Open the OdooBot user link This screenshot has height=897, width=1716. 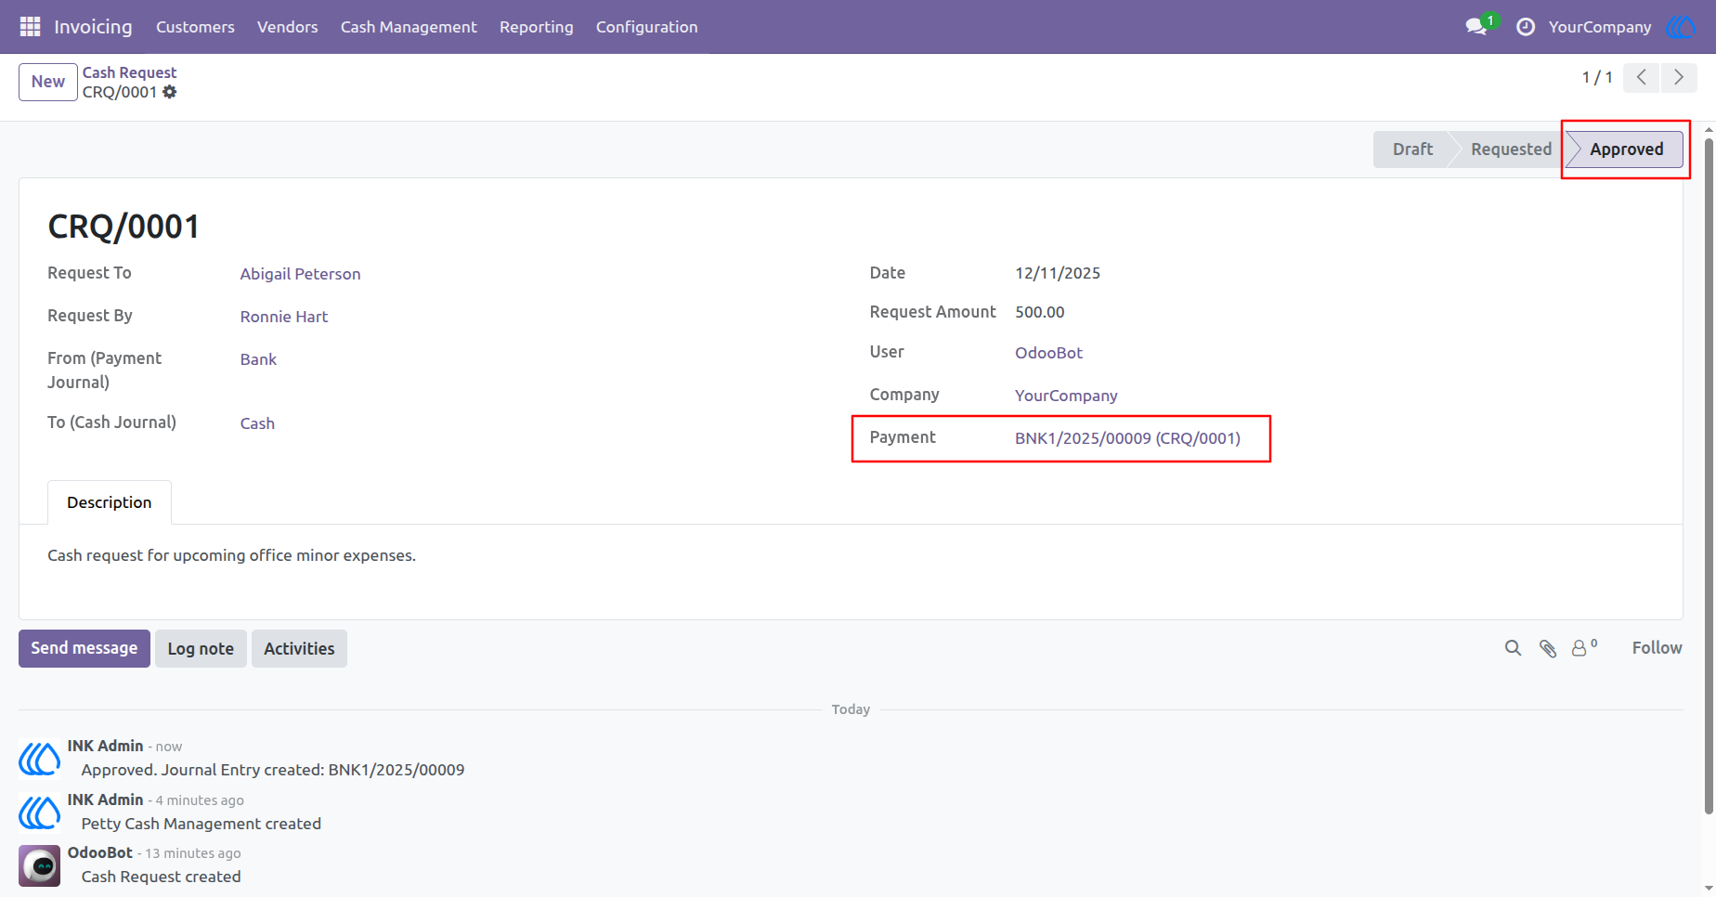1048,353
